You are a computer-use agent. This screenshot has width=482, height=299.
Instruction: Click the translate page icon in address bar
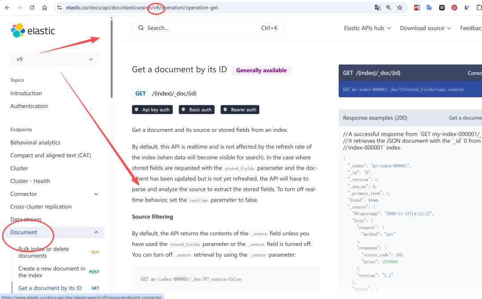pyautogui.click(x=378, y=8)
